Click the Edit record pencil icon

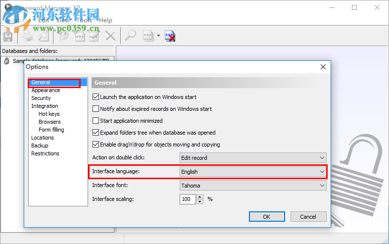[x=95, y=36]
